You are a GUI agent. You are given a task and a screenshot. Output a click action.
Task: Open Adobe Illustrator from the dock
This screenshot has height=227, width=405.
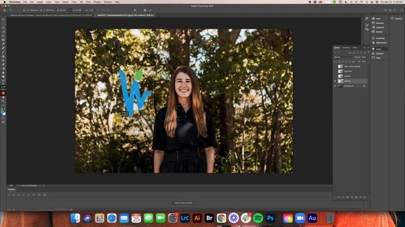click(197, 218)
